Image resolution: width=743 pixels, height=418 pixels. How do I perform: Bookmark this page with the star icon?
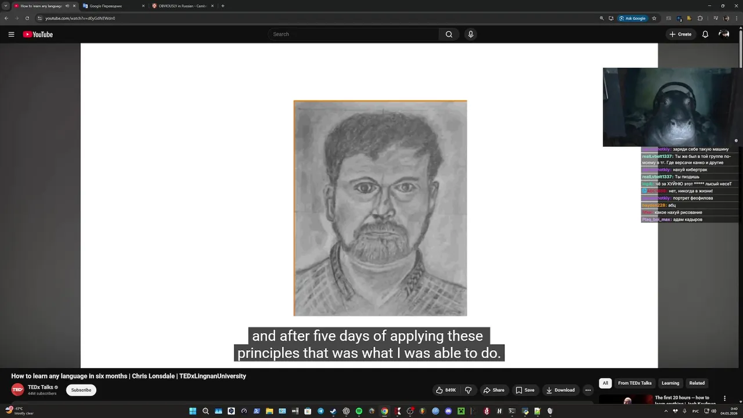[x=654, y=18]
